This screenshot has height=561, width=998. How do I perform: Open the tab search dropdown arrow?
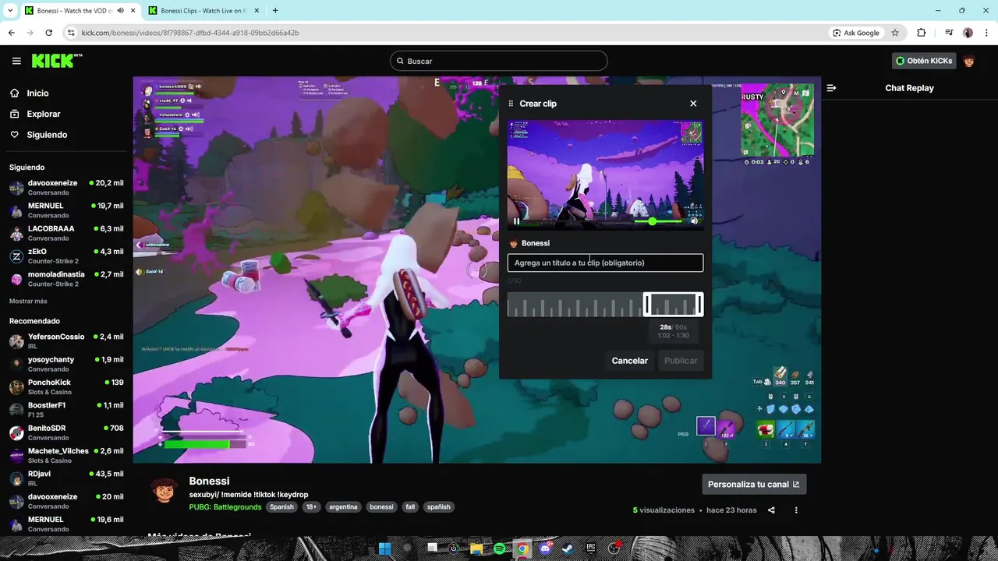[x=9, y=11]
